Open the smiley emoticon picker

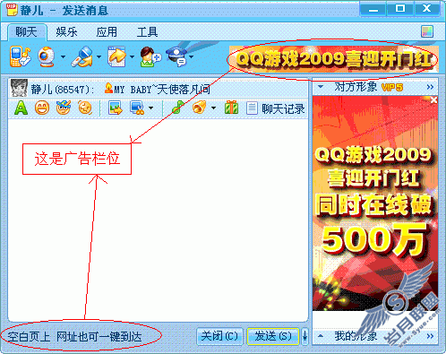pos(42,108)
